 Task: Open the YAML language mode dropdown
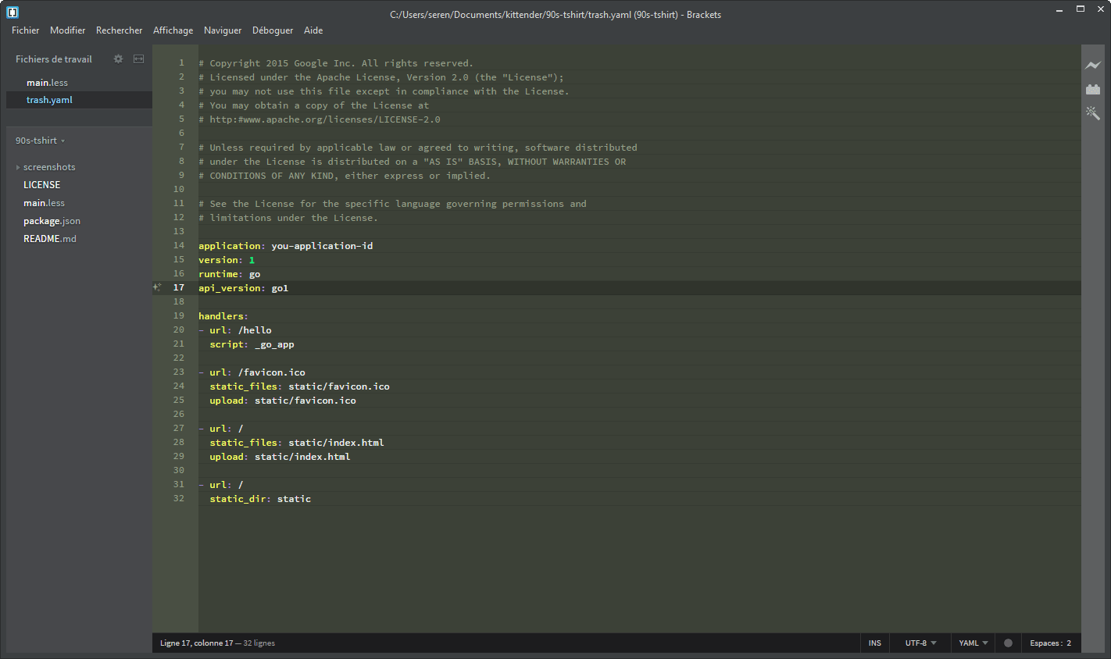point(972,643)
